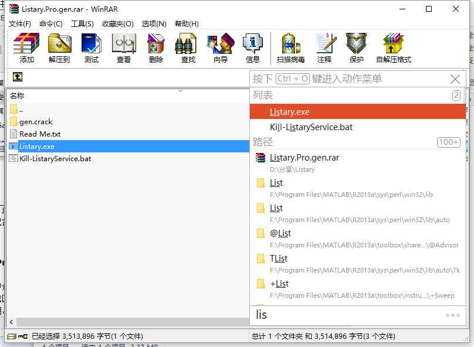Open the Help (帮助) menu
Screen dimensions: 474x347
(187, 24)
